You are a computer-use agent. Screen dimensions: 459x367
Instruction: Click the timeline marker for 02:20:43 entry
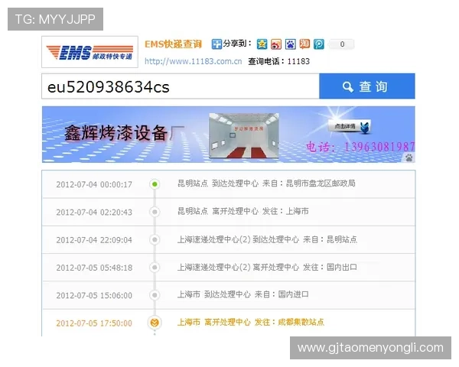tap(155, 212)
